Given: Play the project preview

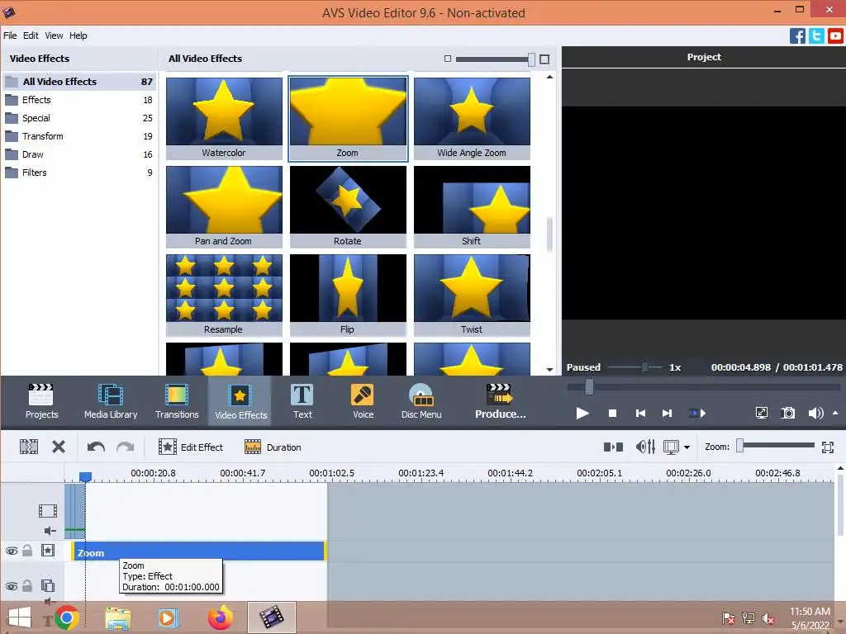Looking at the screenshot, I should (582, 414).
